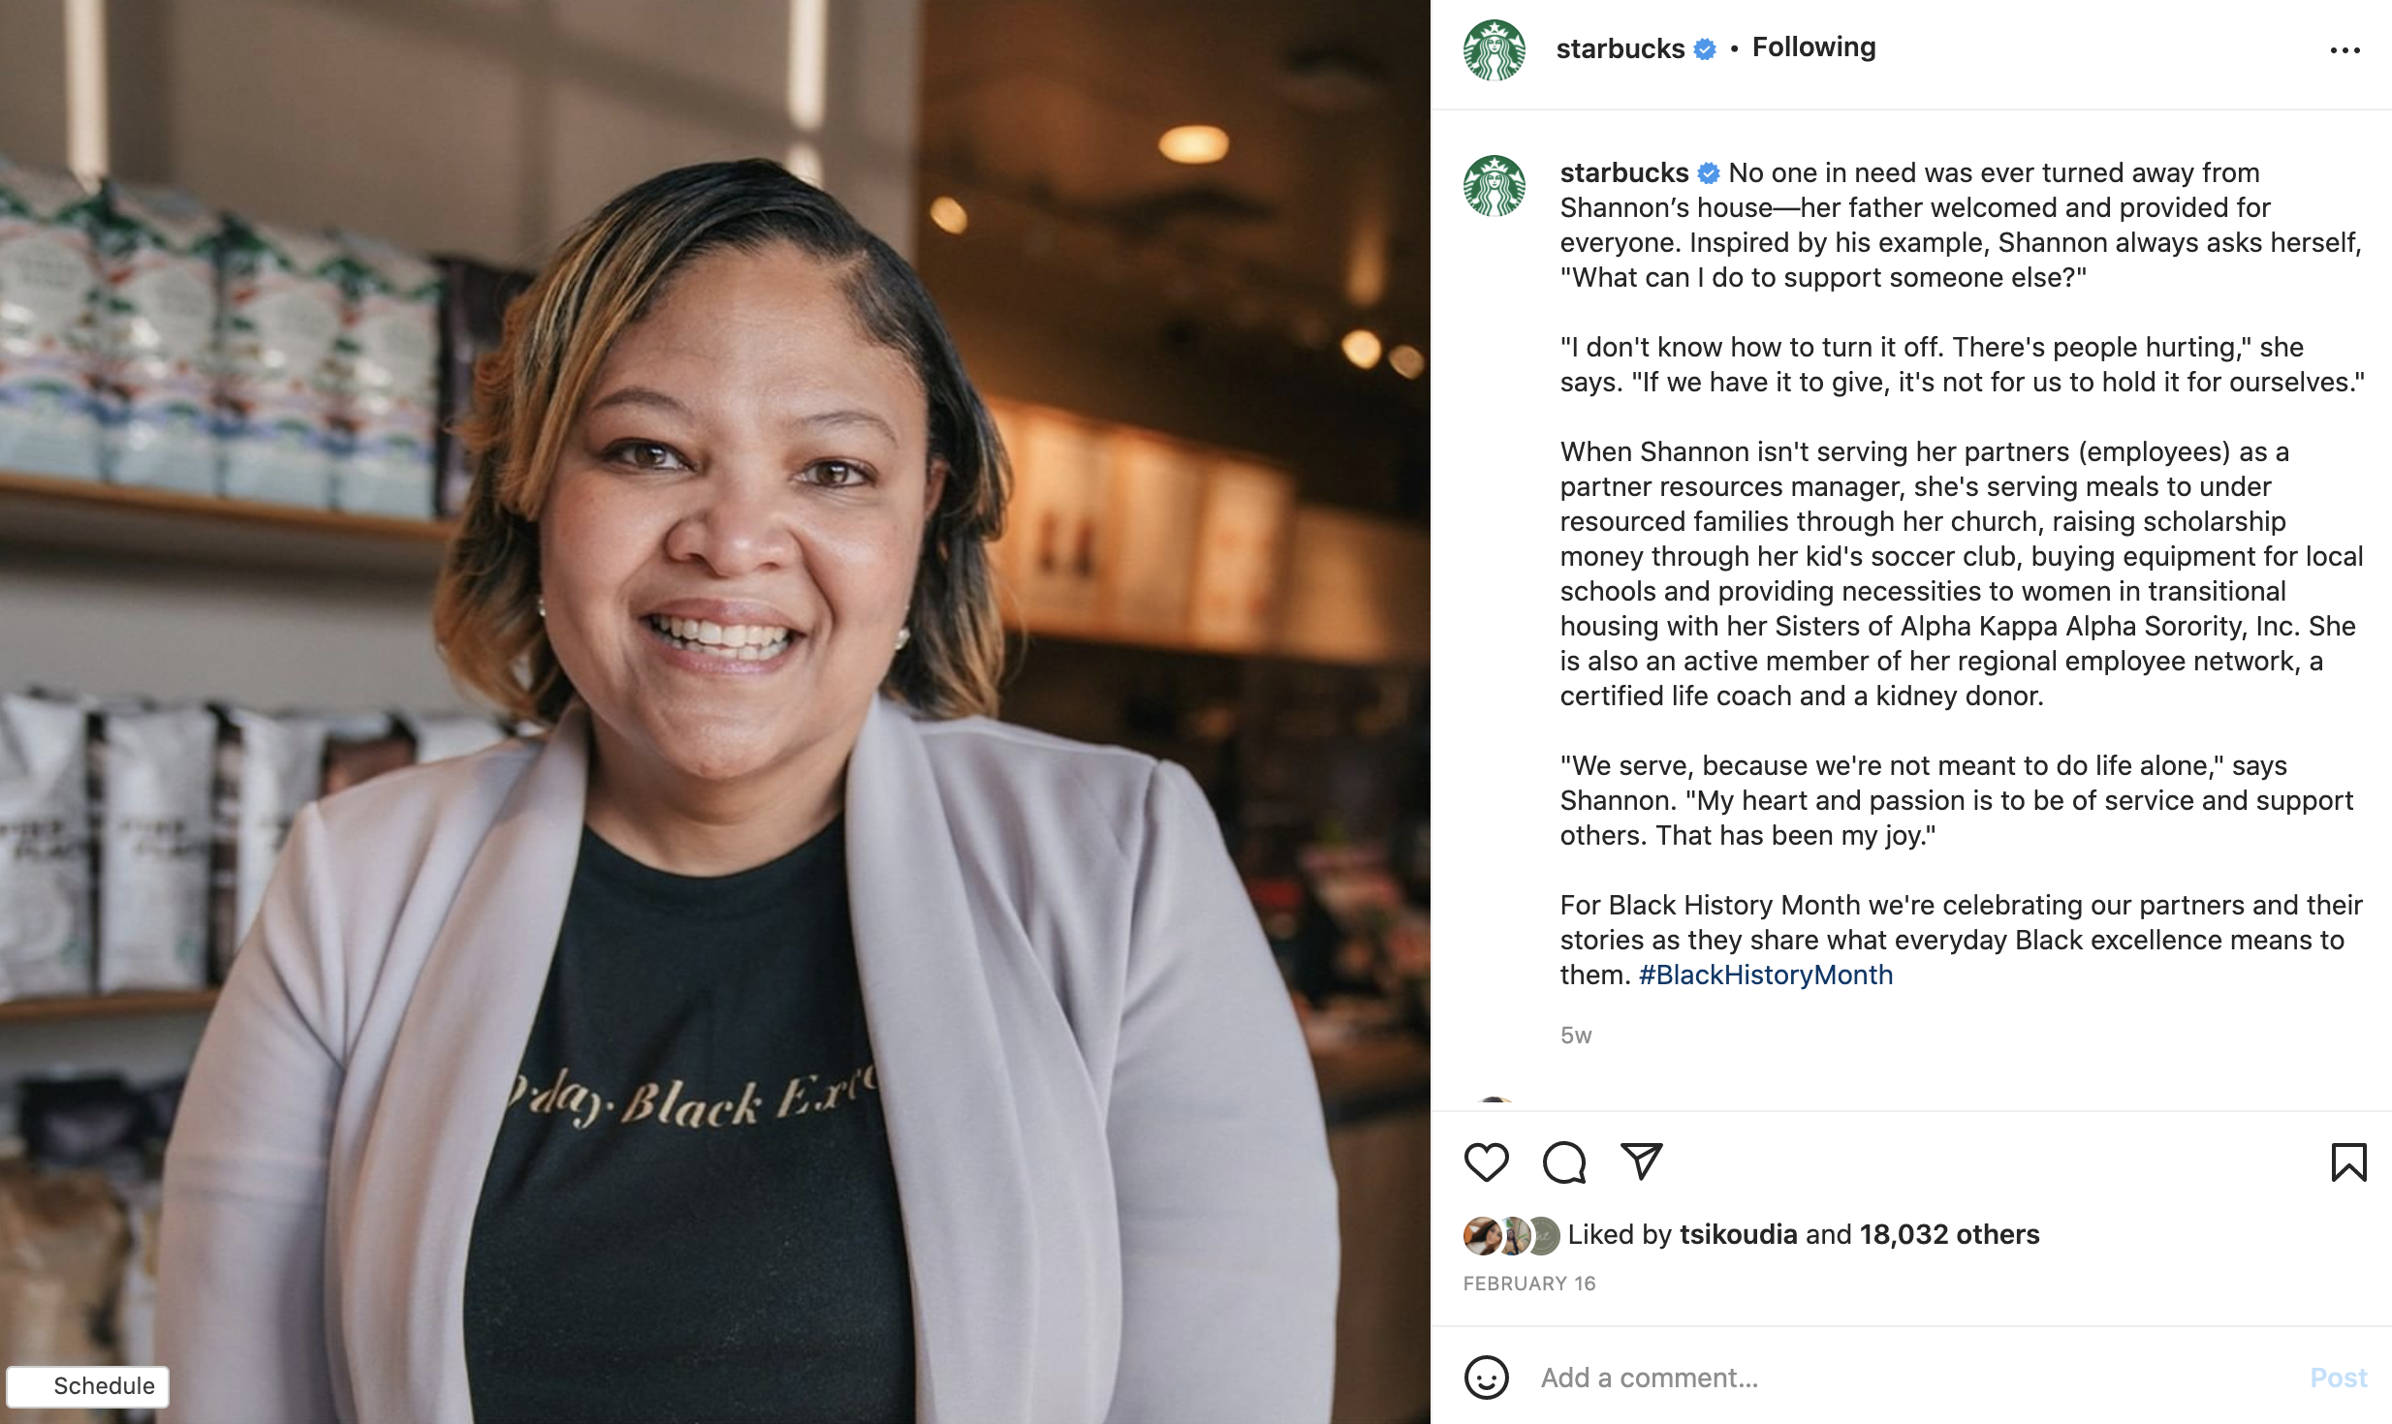Viewport: 2392px width, 1424px height.
Task: Open the tsikoudia profile link
Action: coord(1738,1234)
